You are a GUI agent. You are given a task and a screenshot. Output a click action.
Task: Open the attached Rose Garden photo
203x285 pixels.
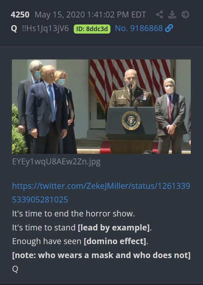101,107
